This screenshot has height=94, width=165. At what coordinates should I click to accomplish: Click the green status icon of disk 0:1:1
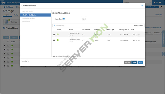(x=58, y=40)
